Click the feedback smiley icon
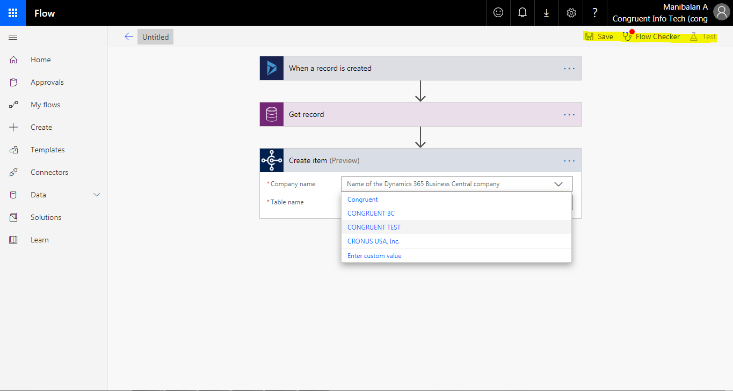The image size is (733, 391). [498, 13]
